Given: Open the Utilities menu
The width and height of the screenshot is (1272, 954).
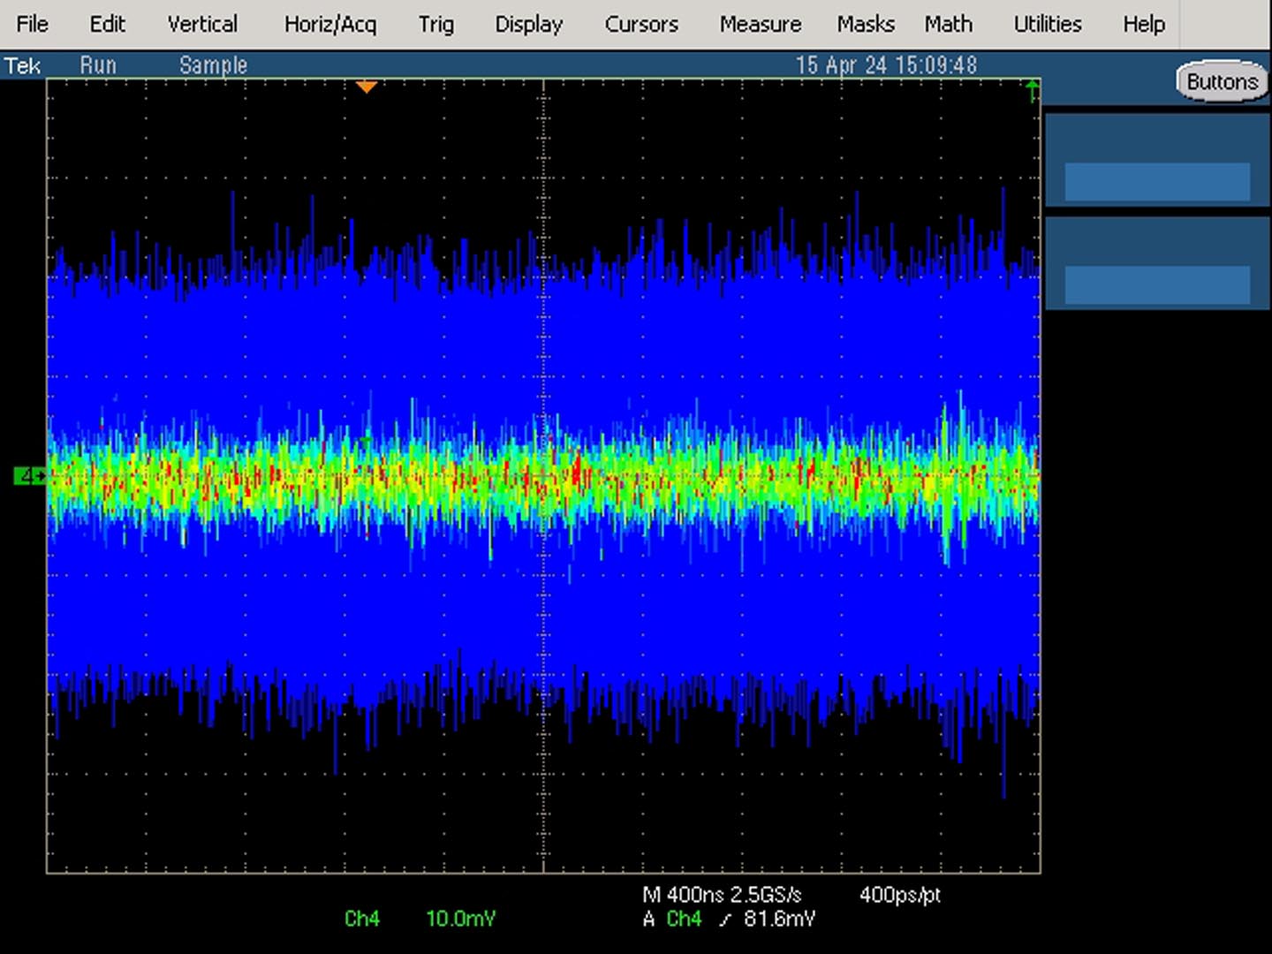Looking at the screenshot, I should coord(1048,24).
